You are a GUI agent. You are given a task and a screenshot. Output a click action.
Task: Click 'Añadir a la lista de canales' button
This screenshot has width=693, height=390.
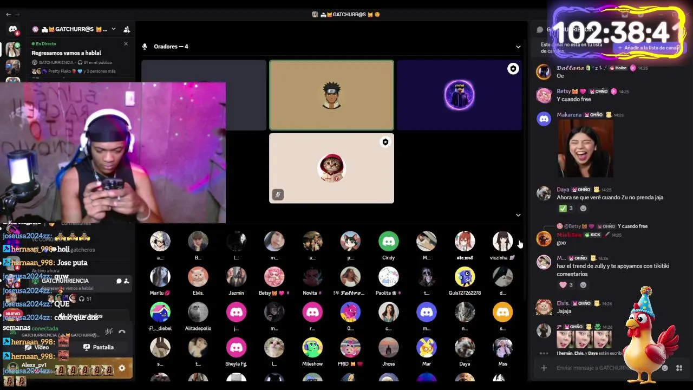click(x=649, y=48)
